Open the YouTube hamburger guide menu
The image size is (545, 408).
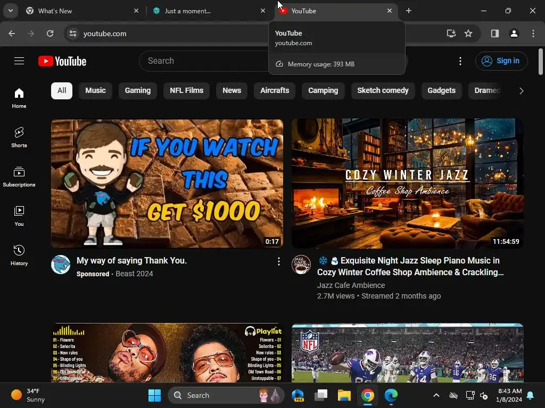[19, 61]
